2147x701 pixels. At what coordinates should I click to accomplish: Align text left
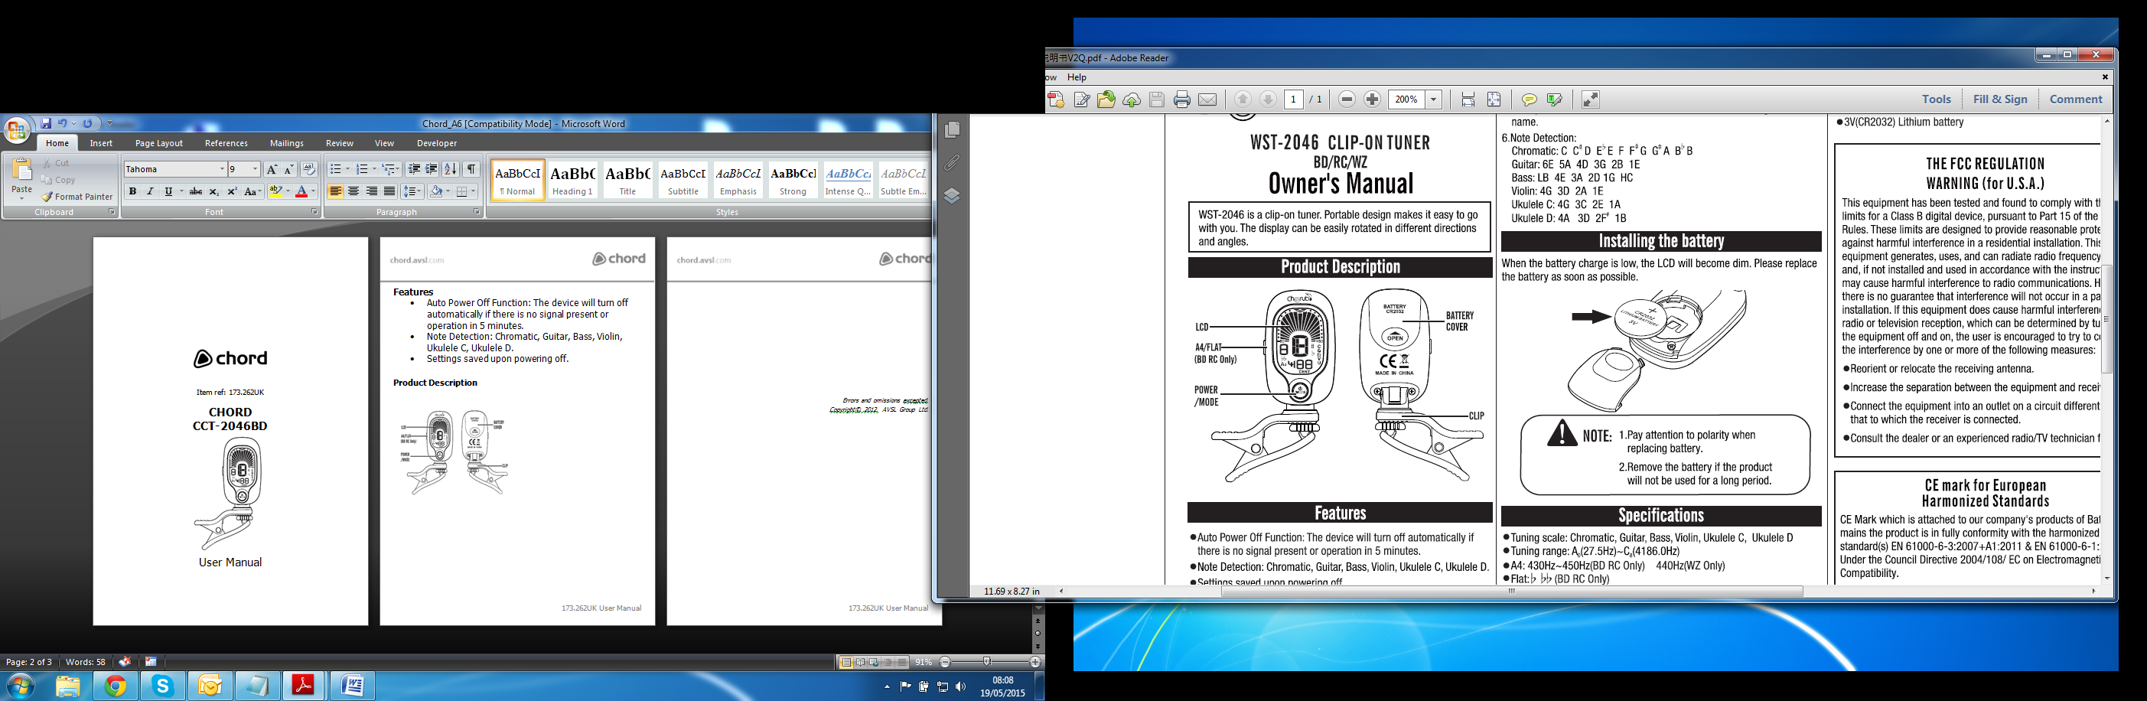[336, 192]
